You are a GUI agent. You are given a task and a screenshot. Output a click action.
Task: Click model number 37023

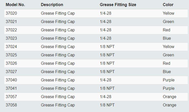tap(11, 38)
